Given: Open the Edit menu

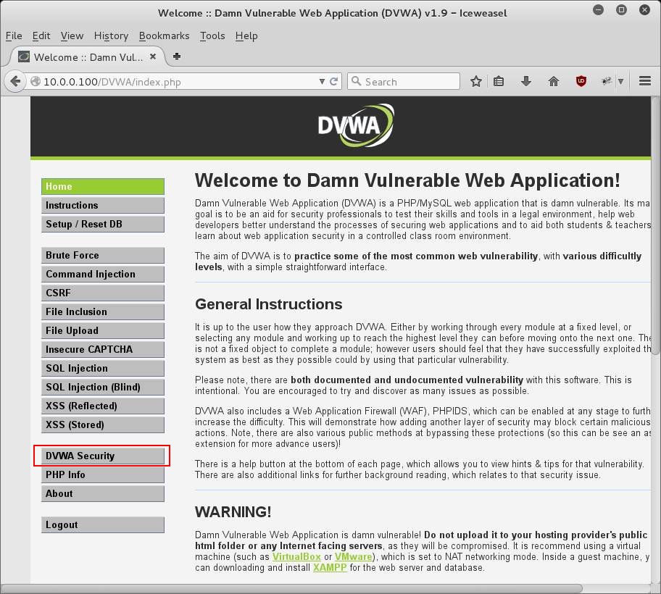Looking at the screenshot, I should (x=41, y=35).
